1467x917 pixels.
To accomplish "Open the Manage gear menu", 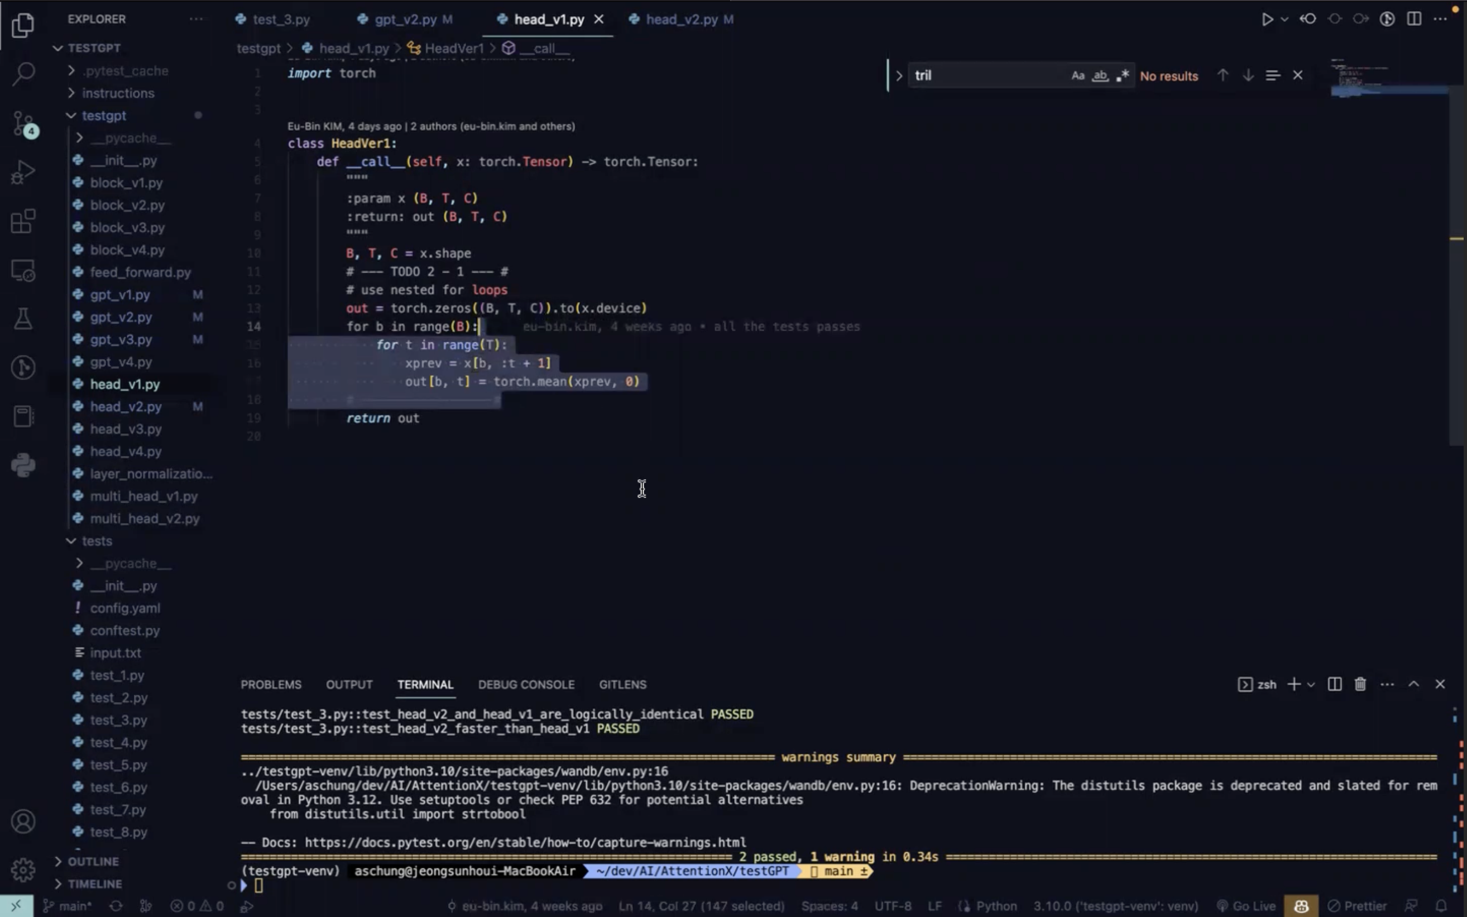I will (x=23, y=870).
